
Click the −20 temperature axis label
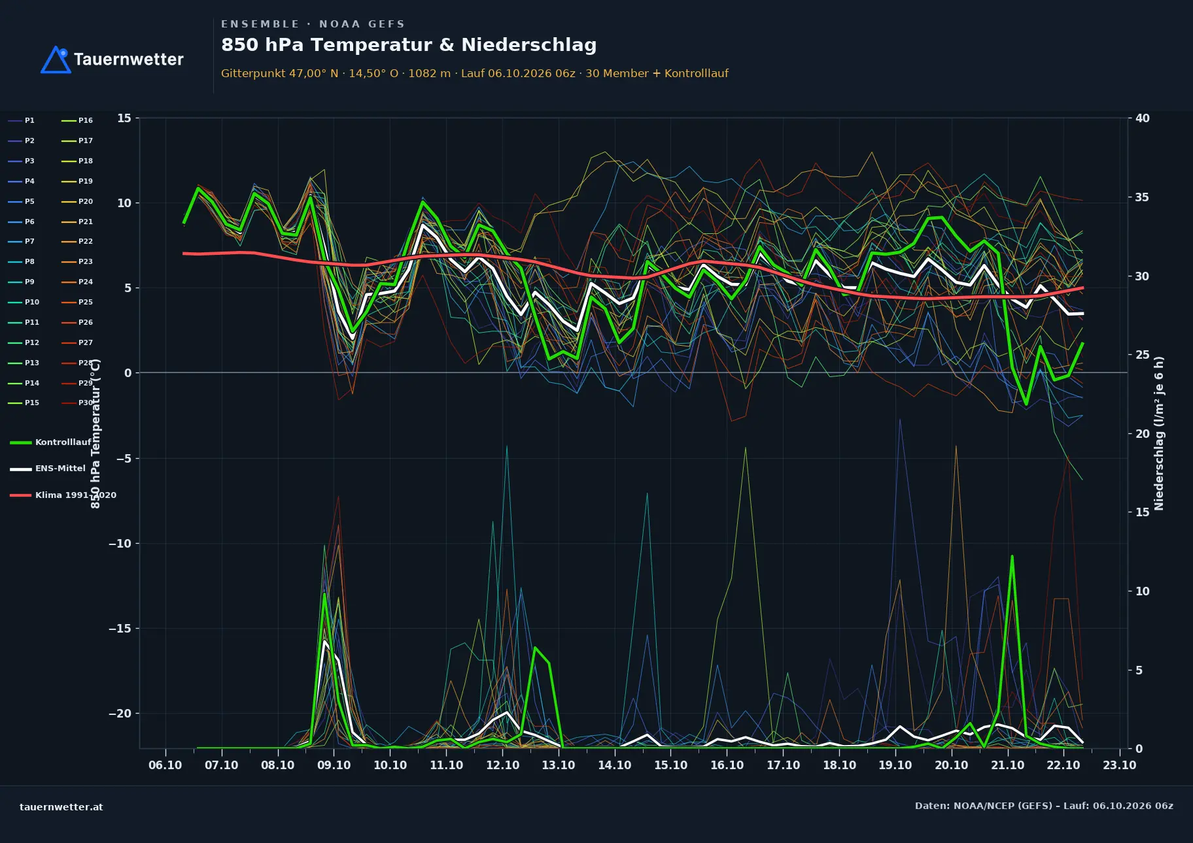pos(120,714)
